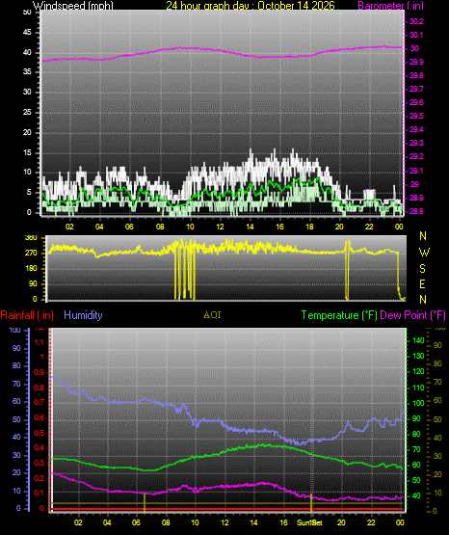Click the green 140 temperature axis value
The width and height of the screenshot is (449, 535).
[x=418, y=340]
